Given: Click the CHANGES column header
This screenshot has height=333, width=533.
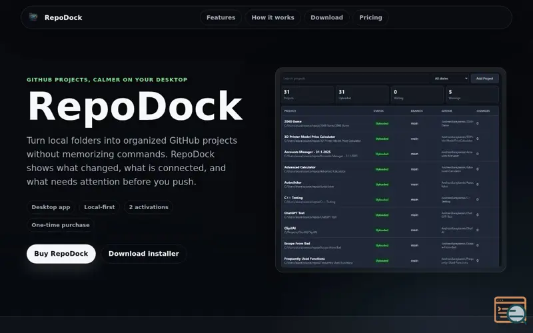Looking at the screenshot, I should click(x=483, y=111).
